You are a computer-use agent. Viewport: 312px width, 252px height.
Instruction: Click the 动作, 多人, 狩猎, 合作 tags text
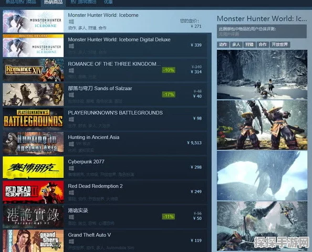tap(87, 28)
